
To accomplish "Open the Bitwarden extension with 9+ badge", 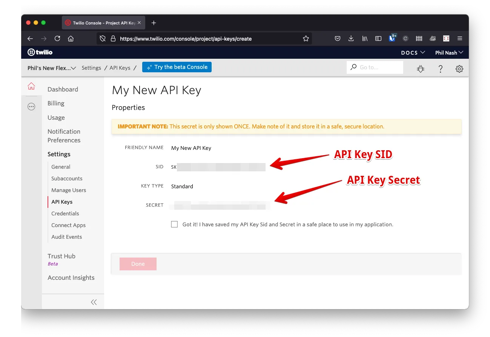I will [x=392, y=38].
